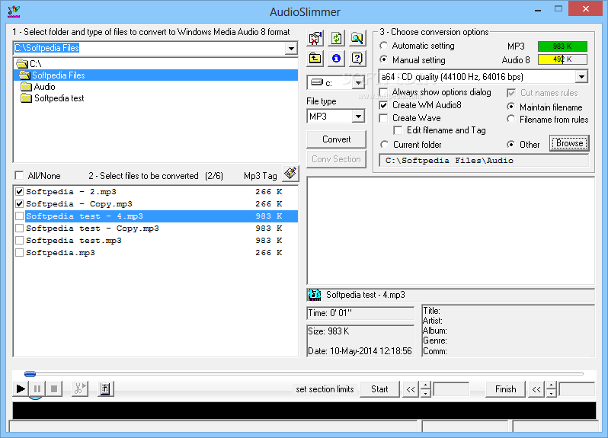608x438 pixels.
Task: Open the MP3 file type dropdown
Action: [x=358, y=117]
